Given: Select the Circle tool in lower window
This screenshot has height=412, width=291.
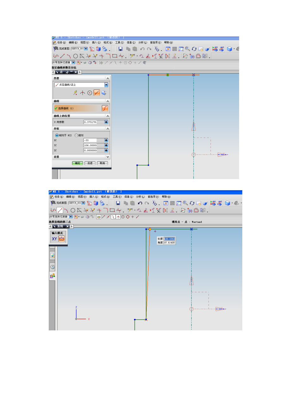Looking at the screenshot, I should click(73, 210).
